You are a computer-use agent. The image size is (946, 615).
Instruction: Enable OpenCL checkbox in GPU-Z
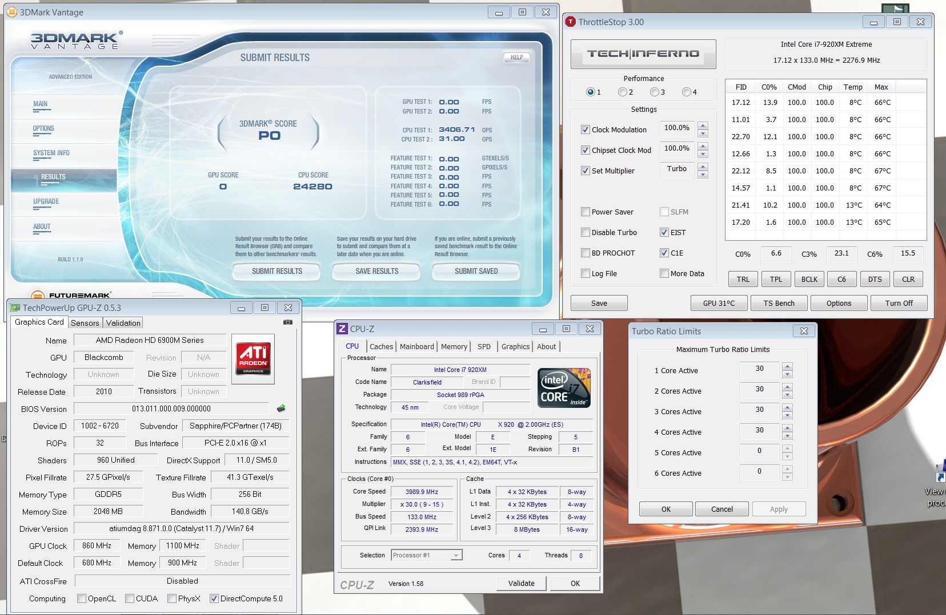pos(82,598)
